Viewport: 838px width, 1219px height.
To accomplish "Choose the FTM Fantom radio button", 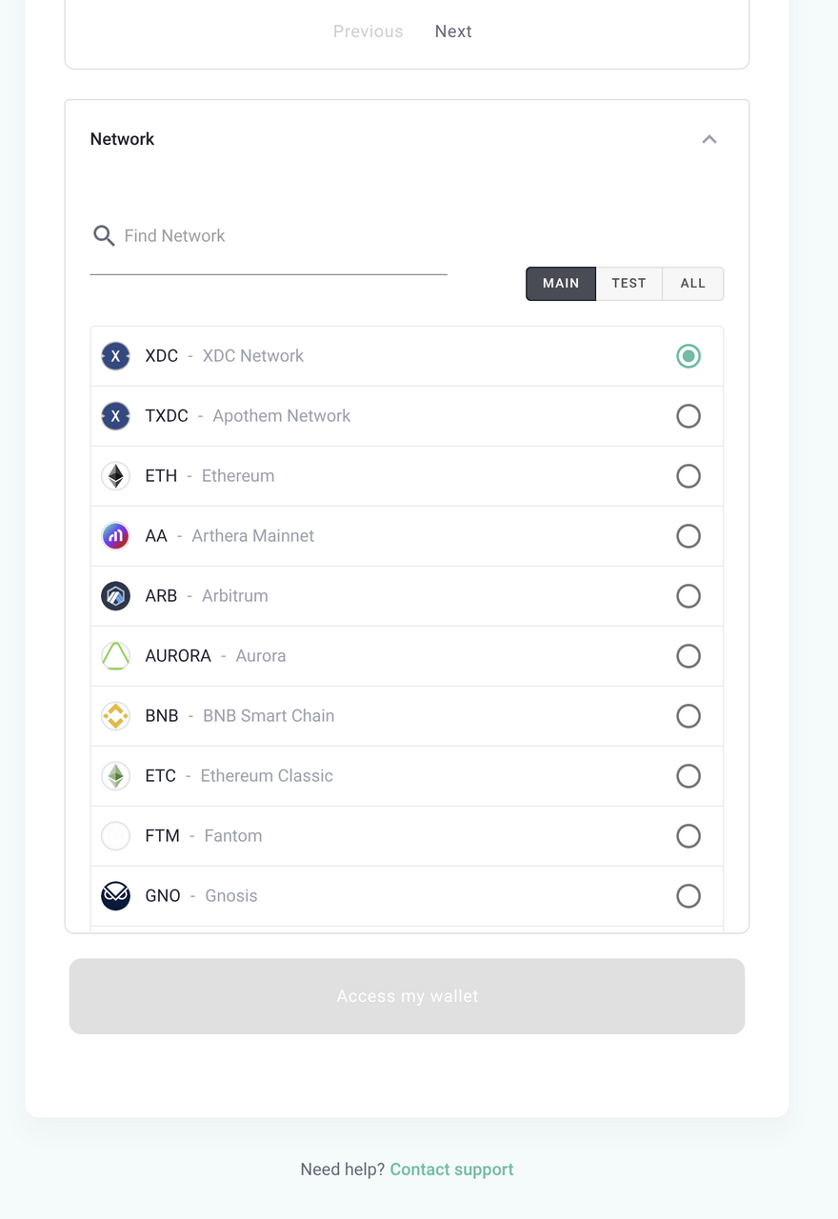I will 688,836.
